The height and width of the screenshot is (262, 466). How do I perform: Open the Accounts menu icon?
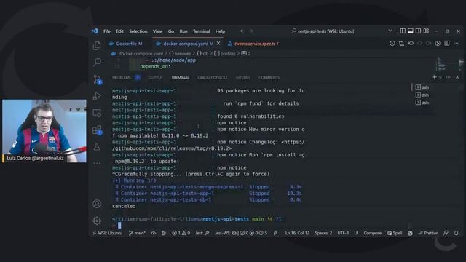click(97, 204)
